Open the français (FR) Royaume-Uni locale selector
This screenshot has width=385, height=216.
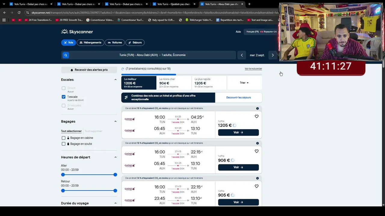(x=261, y=32)
